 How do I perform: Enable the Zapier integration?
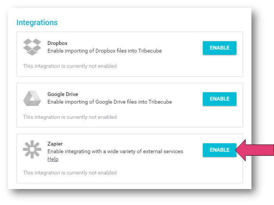tap(220, 150)
